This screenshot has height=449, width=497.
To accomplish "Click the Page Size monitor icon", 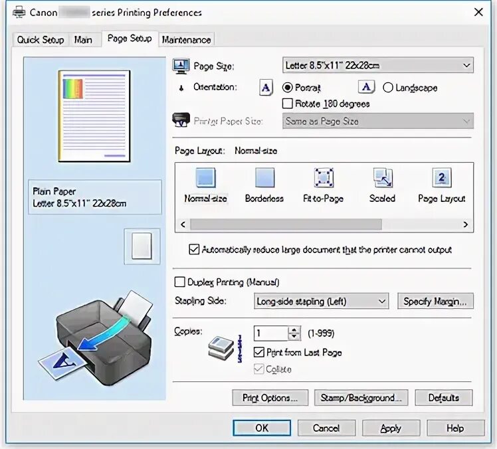I will (181, 66).
